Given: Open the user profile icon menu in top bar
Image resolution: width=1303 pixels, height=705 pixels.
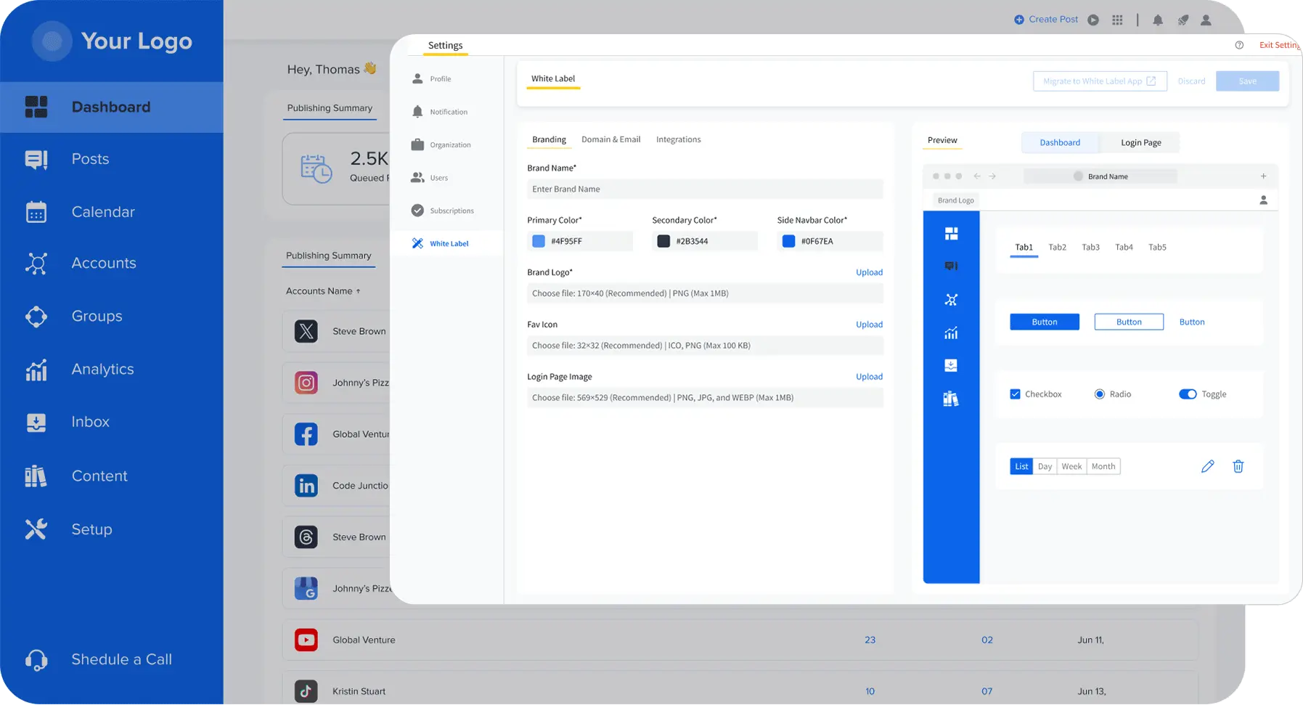Looking at the screenshot, I should pyautogui.click(x=1206, y=20).
